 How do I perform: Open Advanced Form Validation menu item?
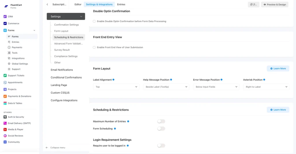[68, 44]
